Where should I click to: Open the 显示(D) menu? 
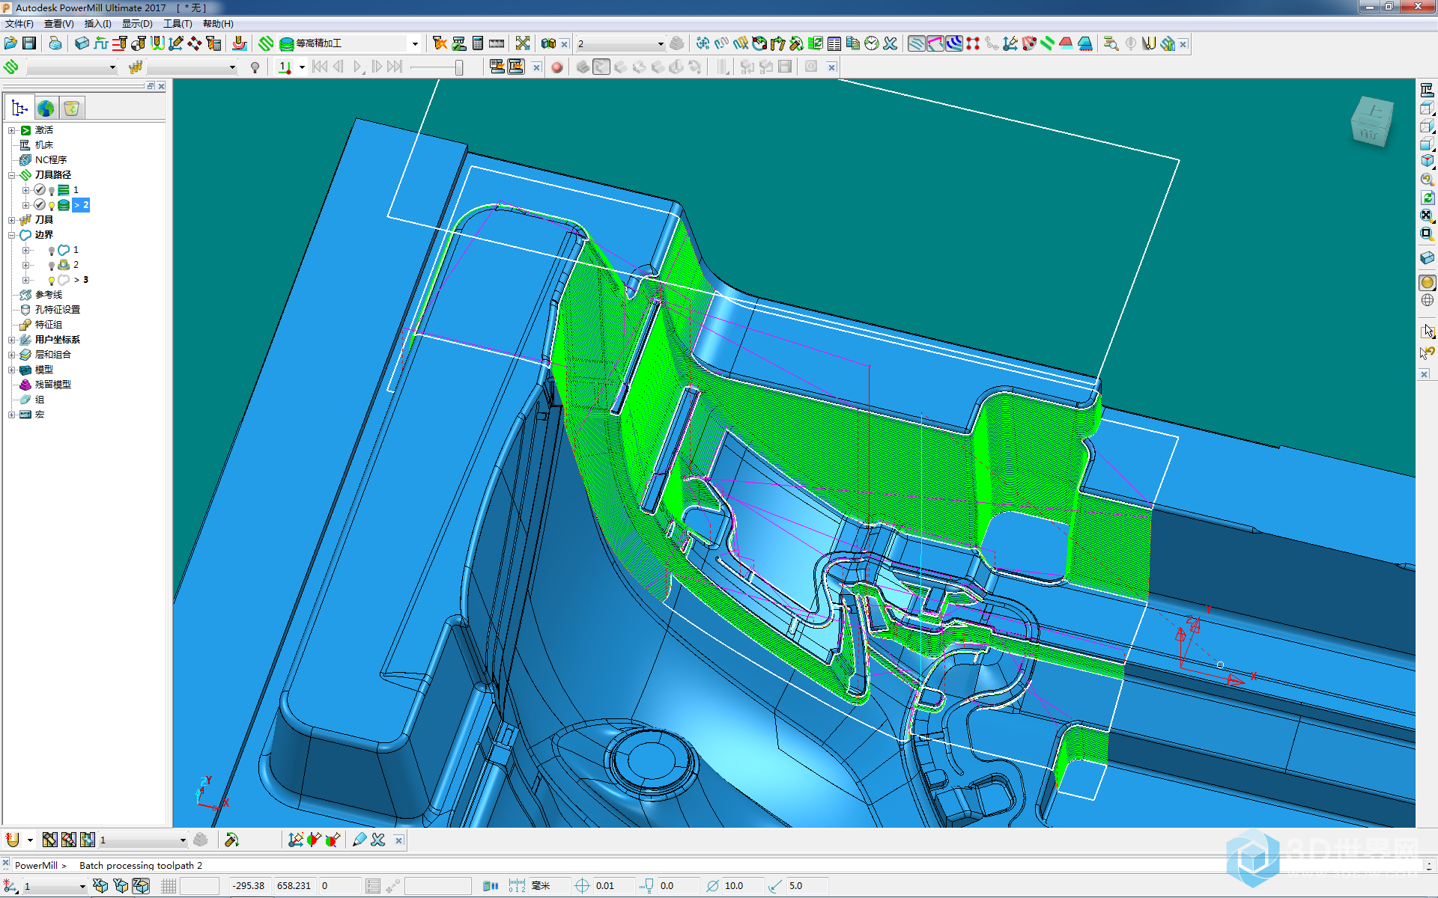click(137, 24)
